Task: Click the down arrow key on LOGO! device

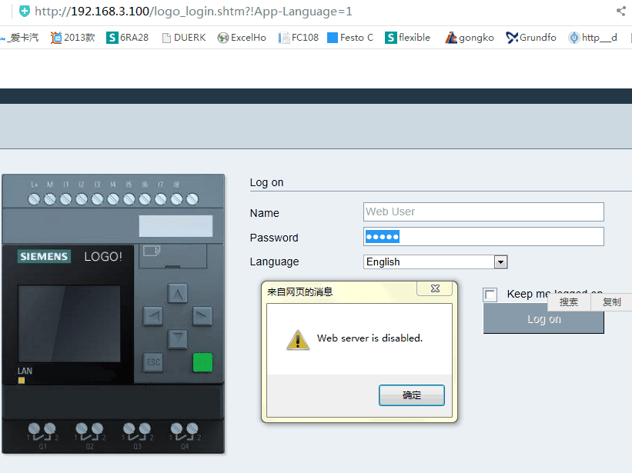Action: [x=177, y=339]
